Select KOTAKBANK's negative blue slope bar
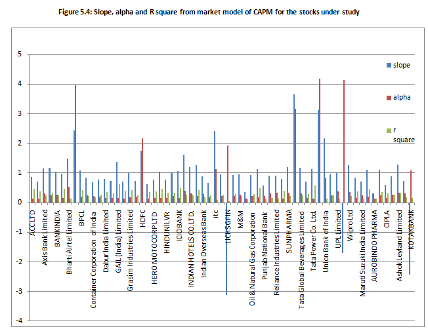Image resolution: width=428 pixels, height=331 pixels. tap(410, 239)
